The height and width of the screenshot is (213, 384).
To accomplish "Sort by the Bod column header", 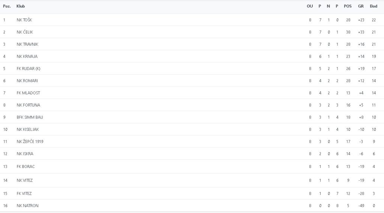I will tap(373, 6).
